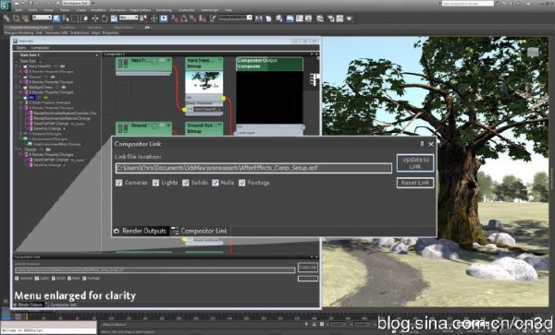
Task: Switch to the Freeform ribbon tab
Action: 67,27
